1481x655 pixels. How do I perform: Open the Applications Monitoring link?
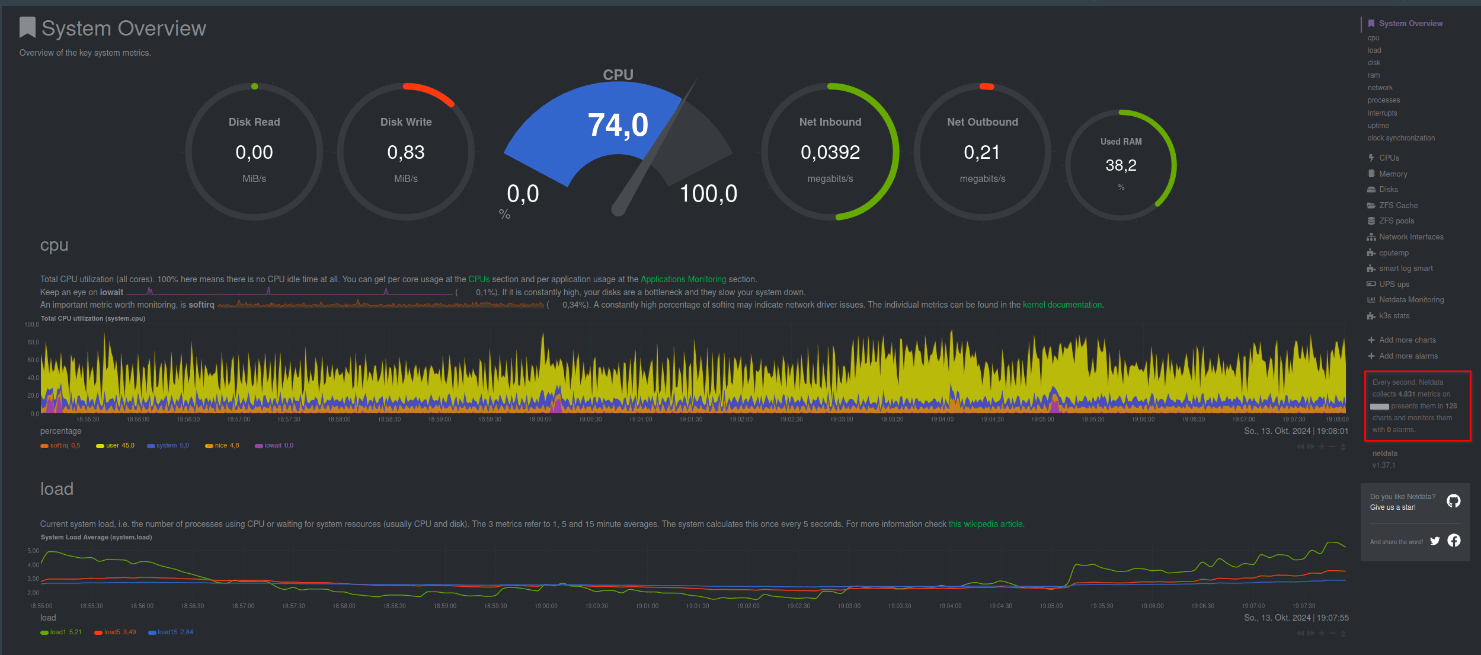coord(683,279)
